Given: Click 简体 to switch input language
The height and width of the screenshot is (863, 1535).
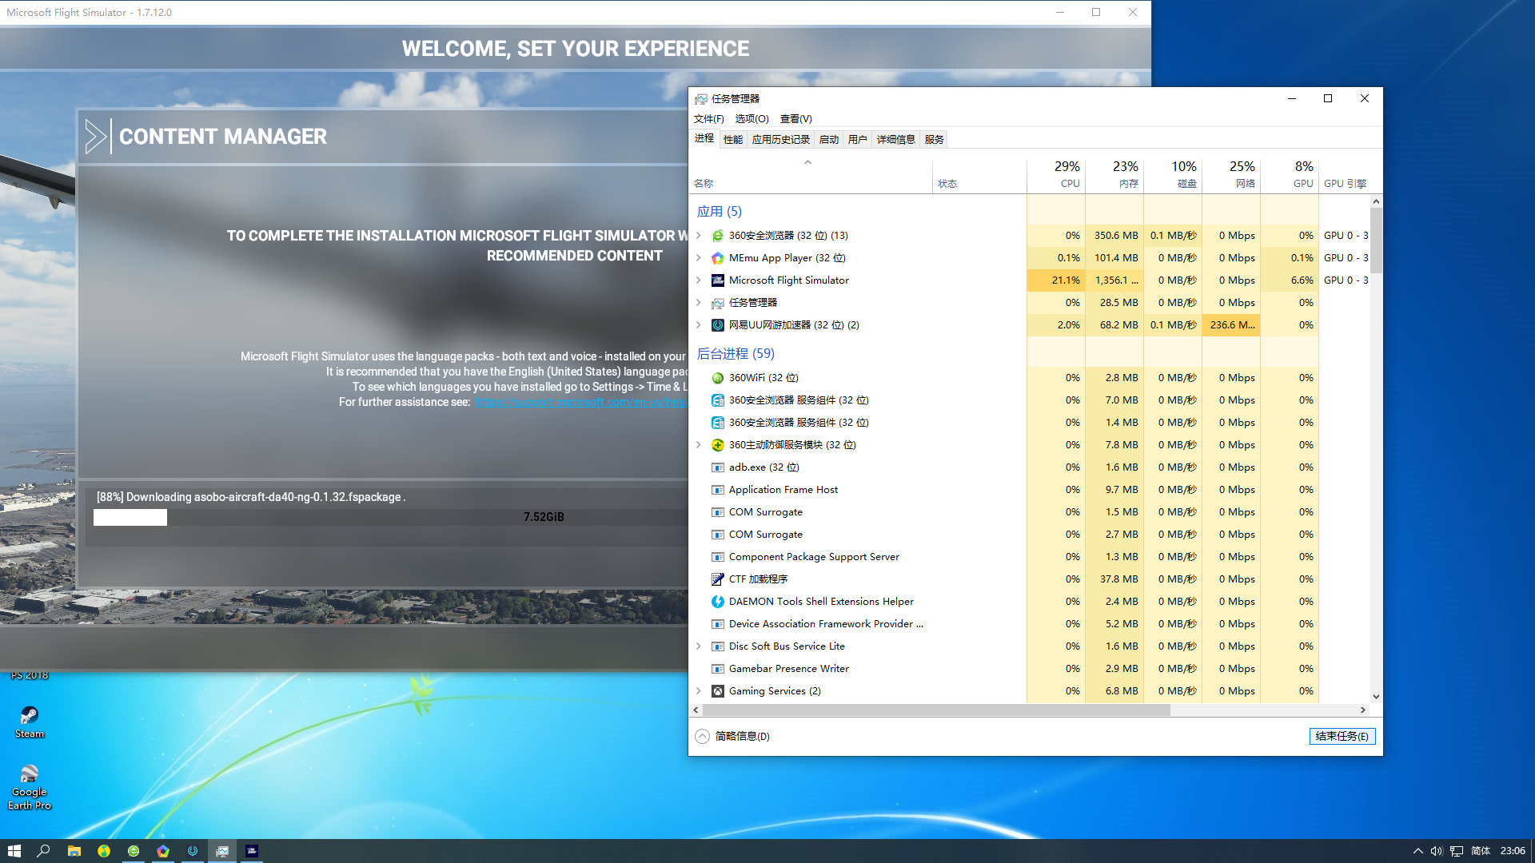Looking at the screenshot, I should coord(1480,851).
